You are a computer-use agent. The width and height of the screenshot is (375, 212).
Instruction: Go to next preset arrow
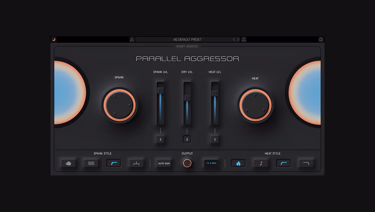[238, 39]
